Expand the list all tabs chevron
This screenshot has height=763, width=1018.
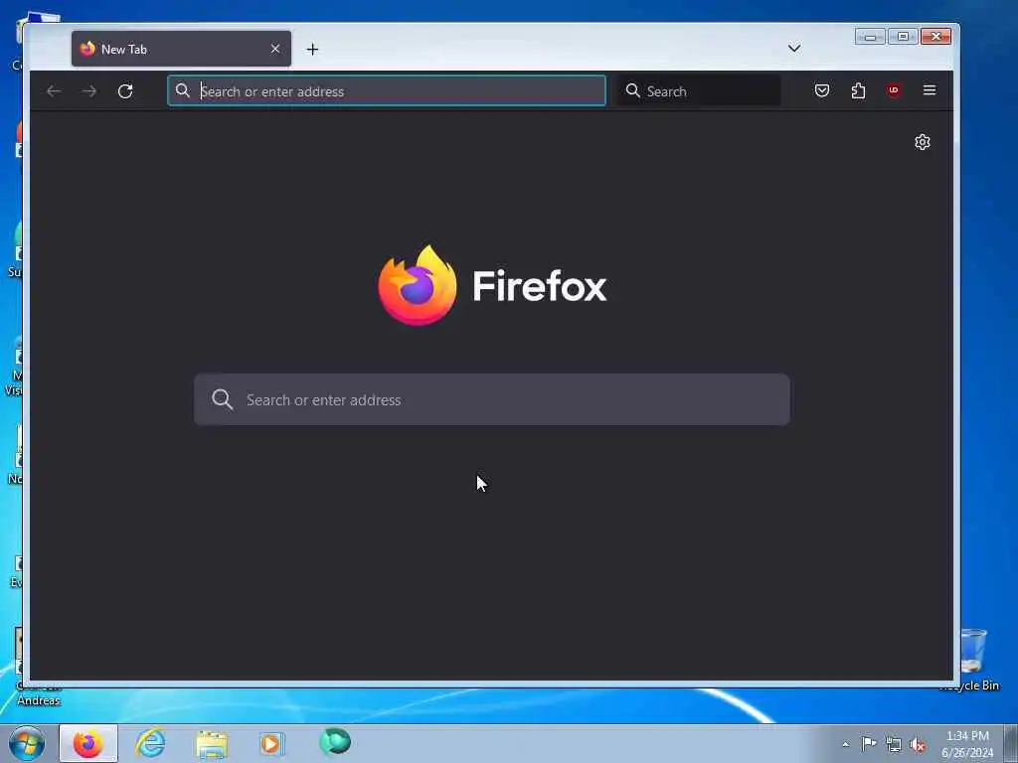point(794,48)
